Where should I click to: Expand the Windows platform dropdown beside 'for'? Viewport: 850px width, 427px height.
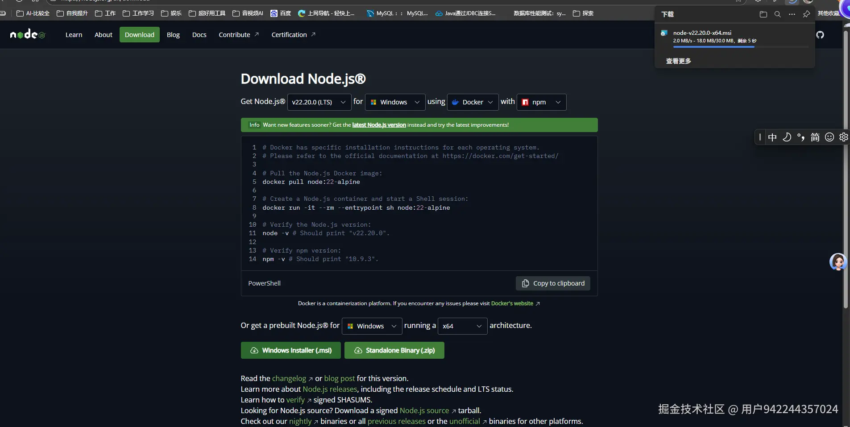pos(395,102)
